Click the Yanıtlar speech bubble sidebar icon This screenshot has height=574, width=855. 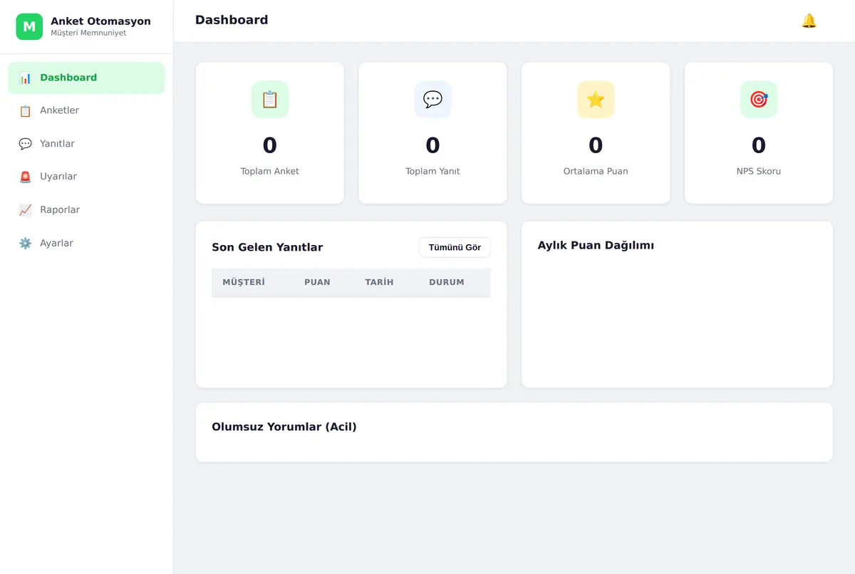(25, 144)
